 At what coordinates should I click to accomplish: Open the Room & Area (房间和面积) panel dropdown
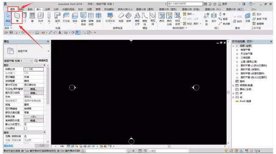pos(179,28)
